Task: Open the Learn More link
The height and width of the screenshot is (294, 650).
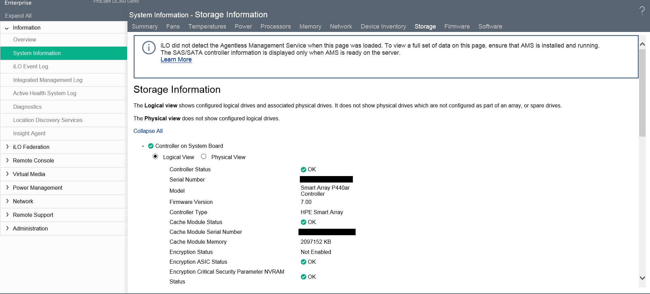Action: pyautogui.click(x=176, y=59)
